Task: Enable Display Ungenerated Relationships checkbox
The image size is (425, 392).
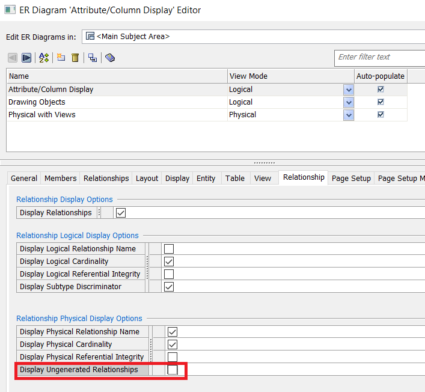Action: (x=172, y=370)
